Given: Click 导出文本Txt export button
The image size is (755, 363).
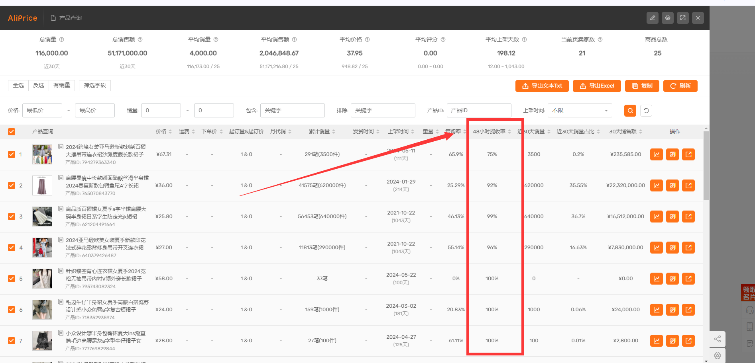Looking at the screenshot, I should [x=542, y=86].
